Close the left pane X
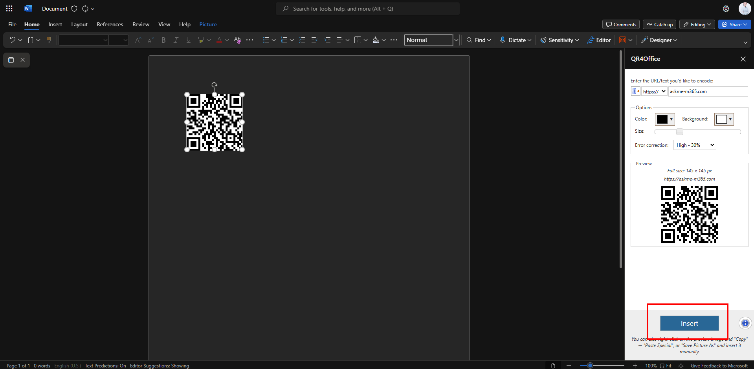The image size is (754, 369). 23,60
